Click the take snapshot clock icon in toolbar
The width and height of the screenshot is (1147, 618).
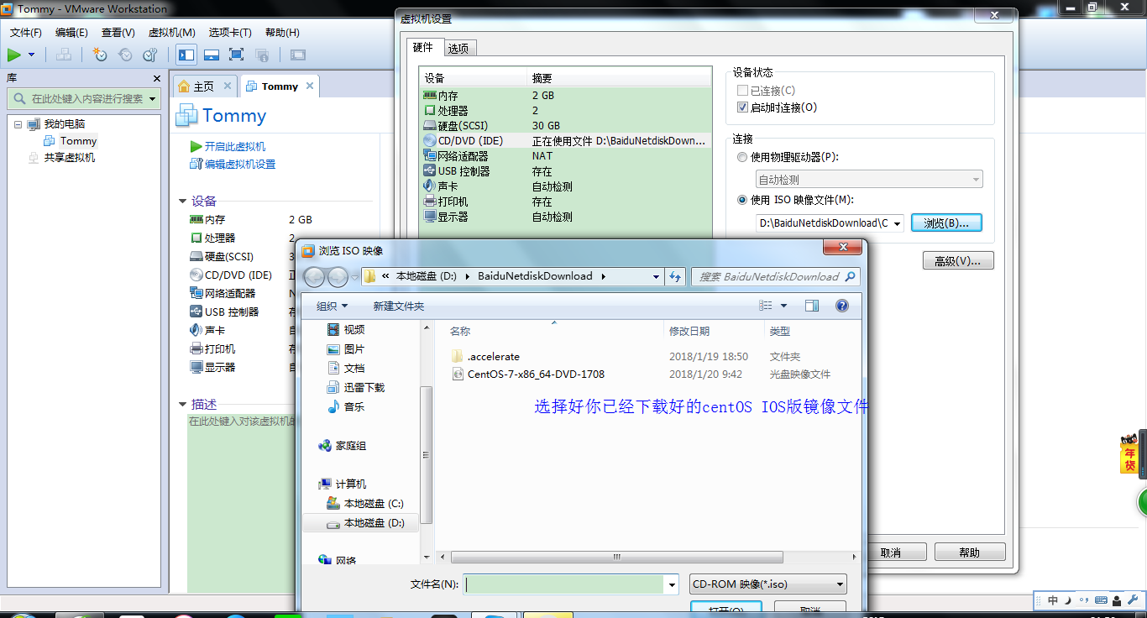point(100,55)
